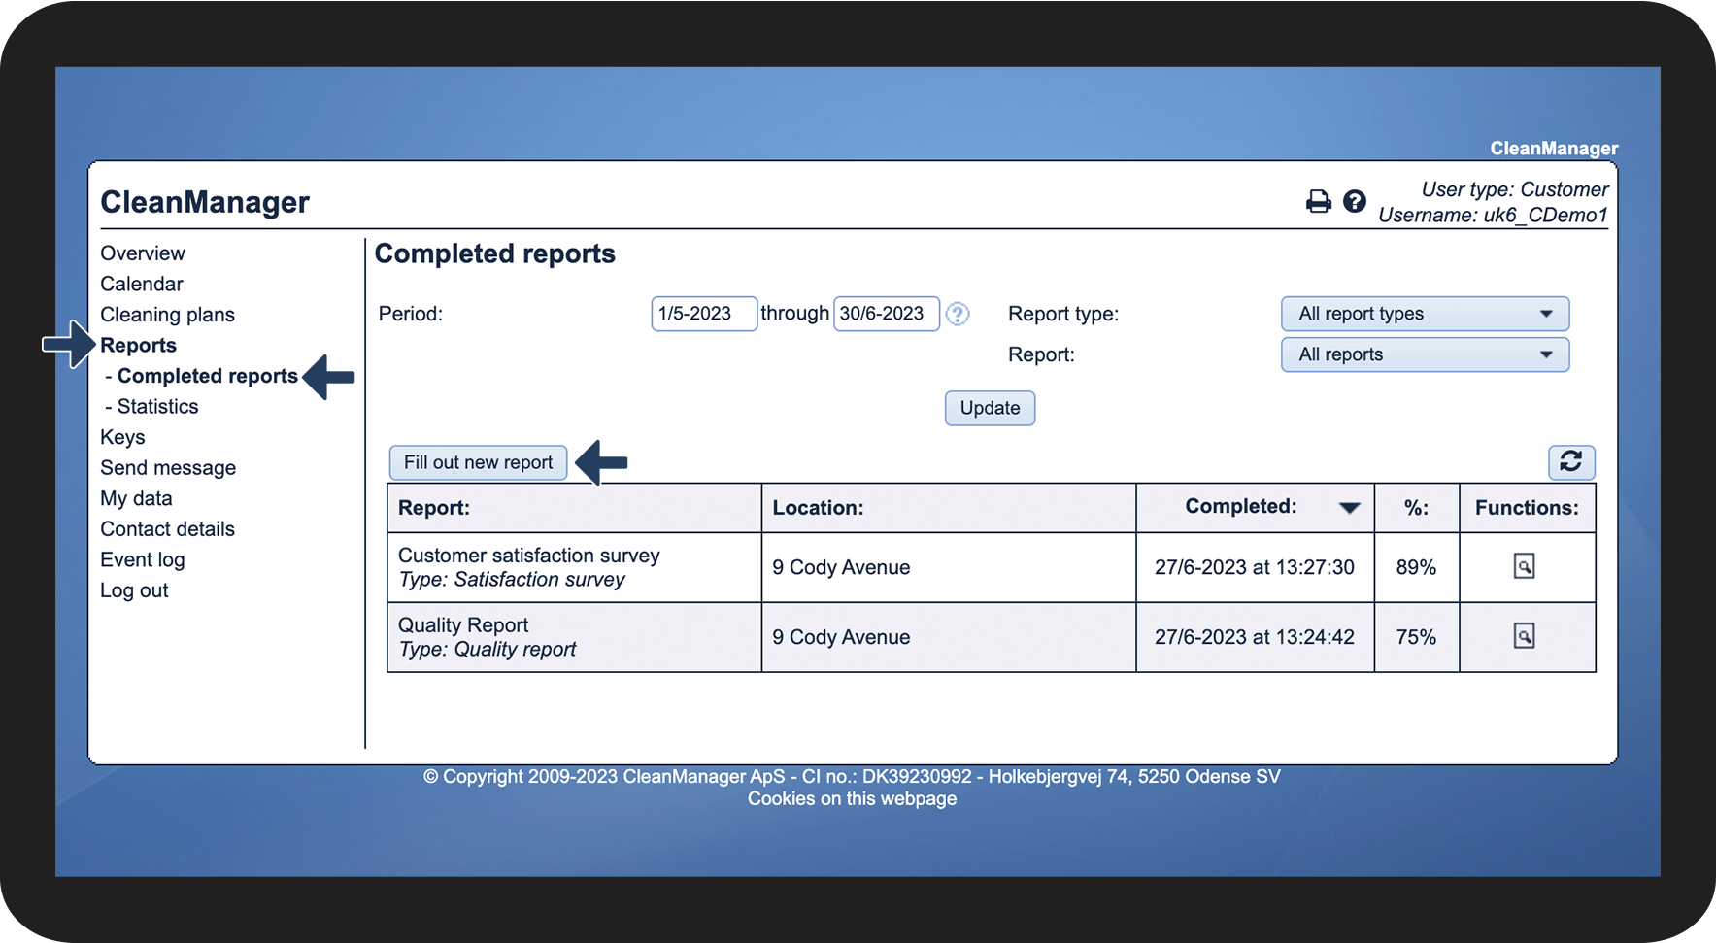Click 9 Cody Avenue in Quality Report row
Screen dimensions: 1716x943
pyautogui.click(x=841, y=637)
